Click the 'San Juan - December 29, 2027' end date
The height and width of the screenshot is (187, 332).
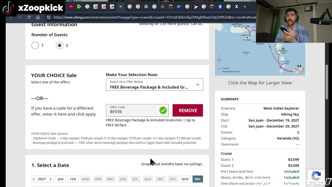click(274, 126)
